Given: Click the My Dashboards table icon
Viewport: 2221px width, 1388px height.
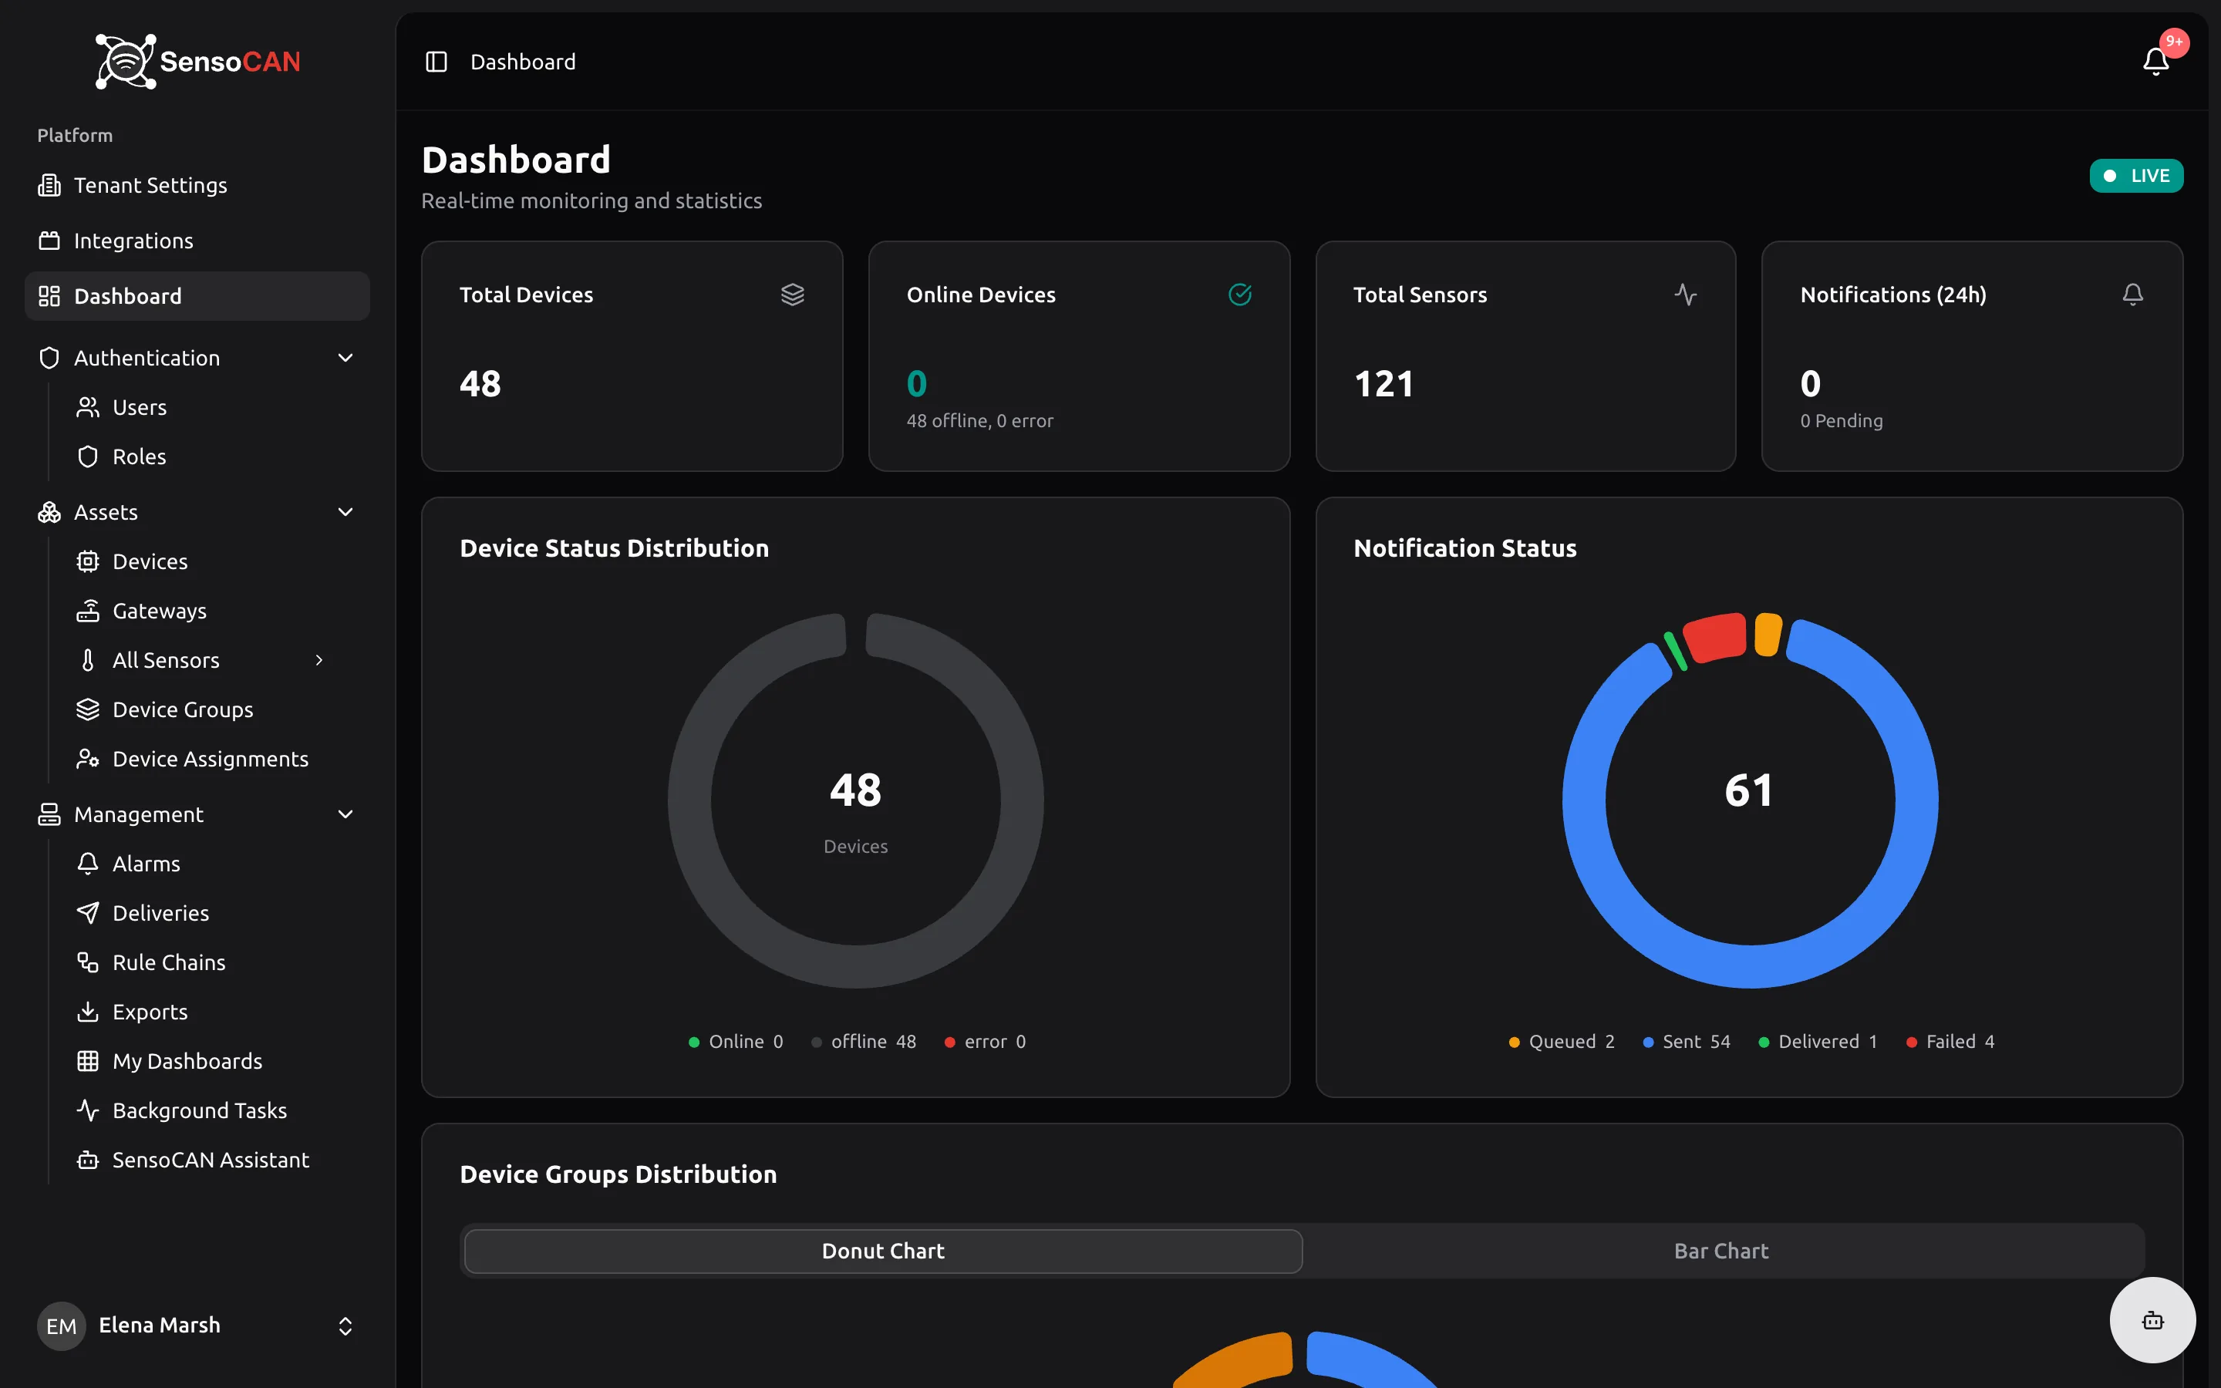Looking at the screenshot, I should 87,1061.
